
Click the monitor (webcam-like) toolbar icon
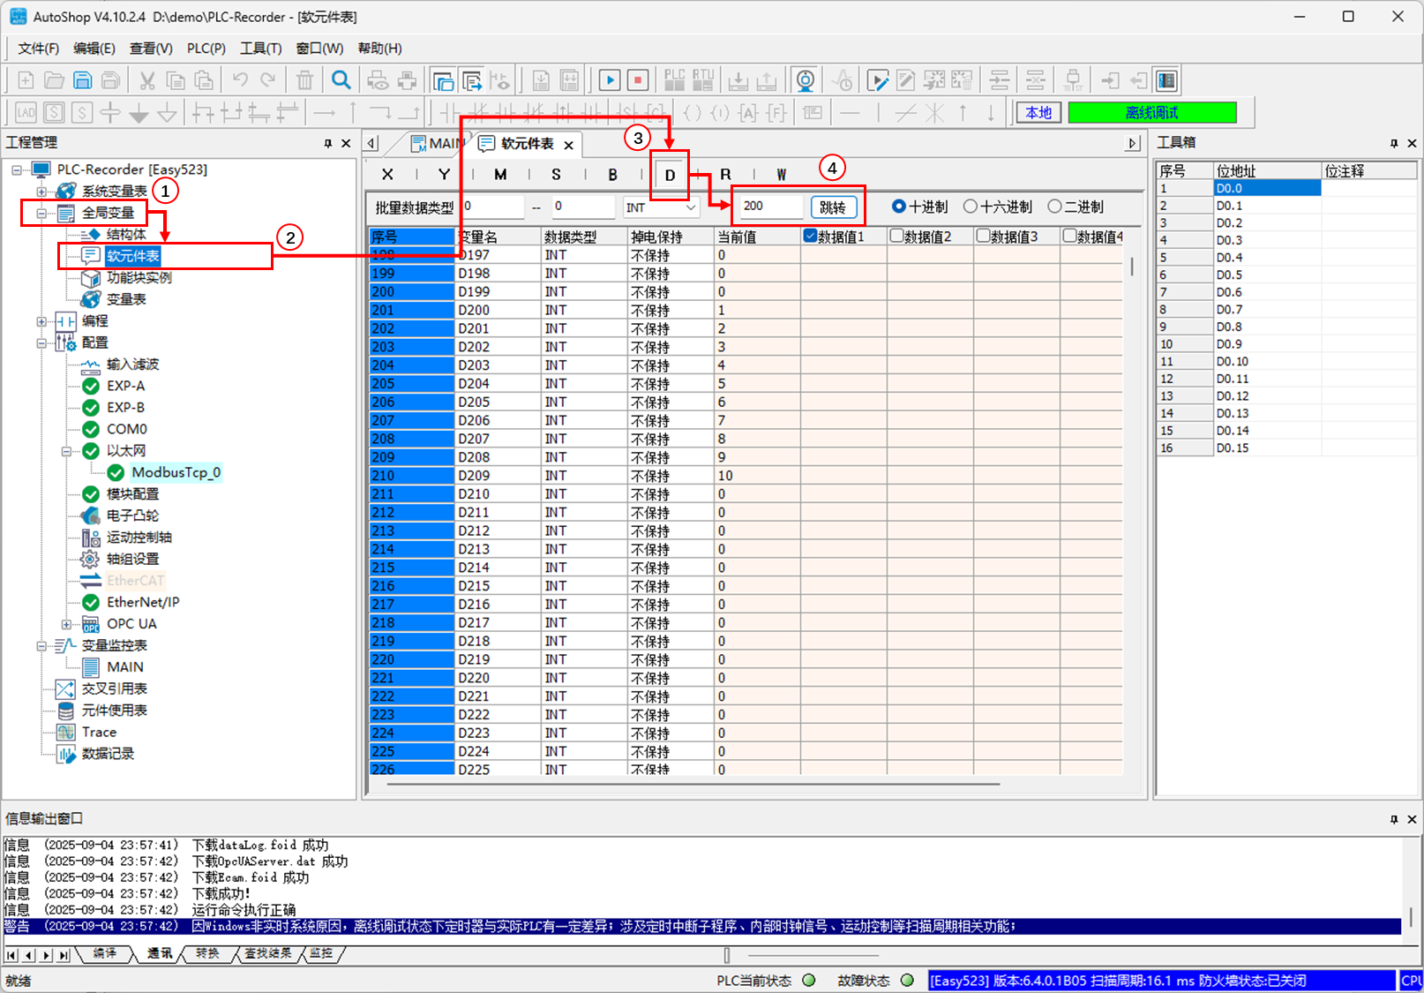coord(805,81)
